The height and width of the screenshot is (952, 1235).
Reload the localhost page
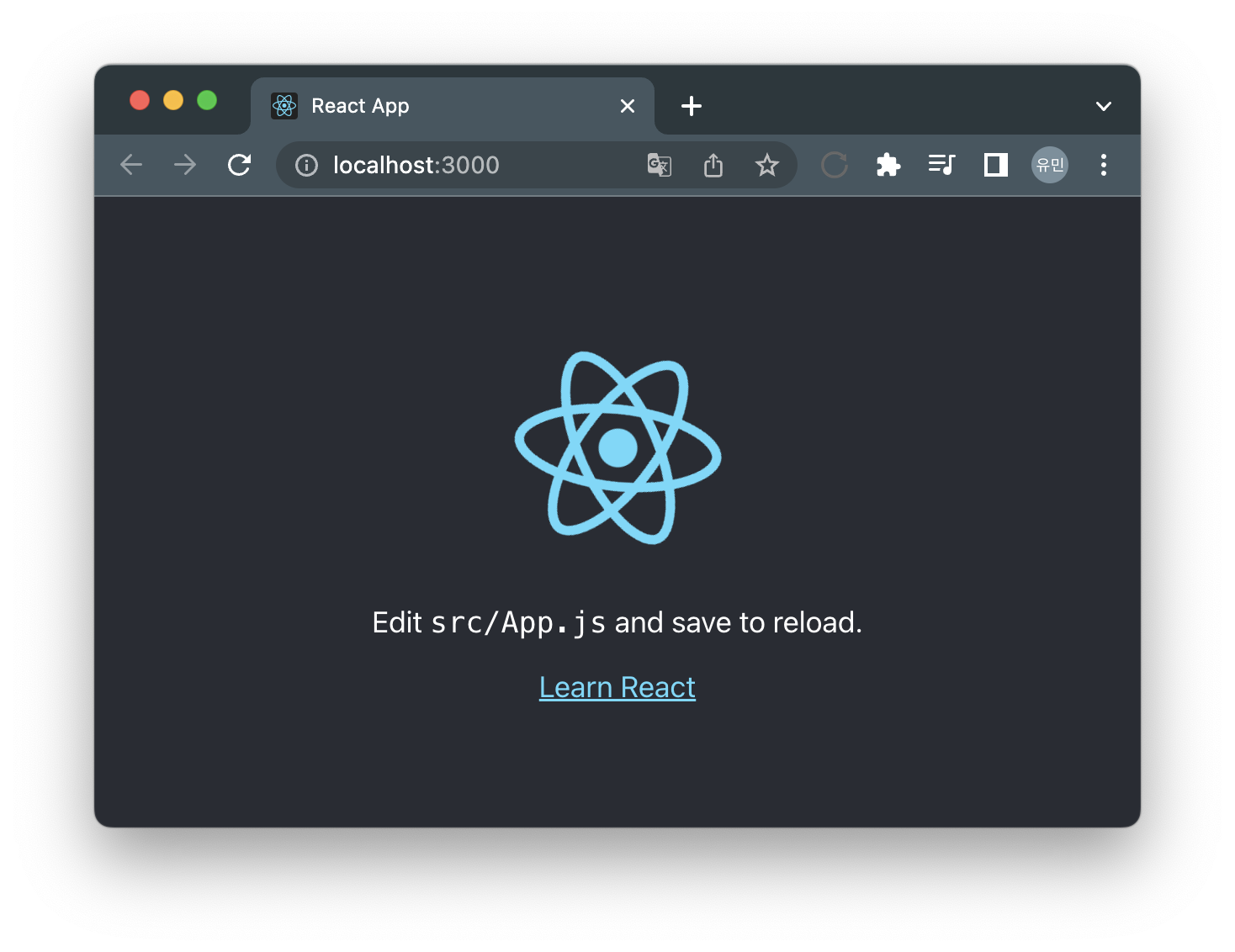[x=239, y=165]
